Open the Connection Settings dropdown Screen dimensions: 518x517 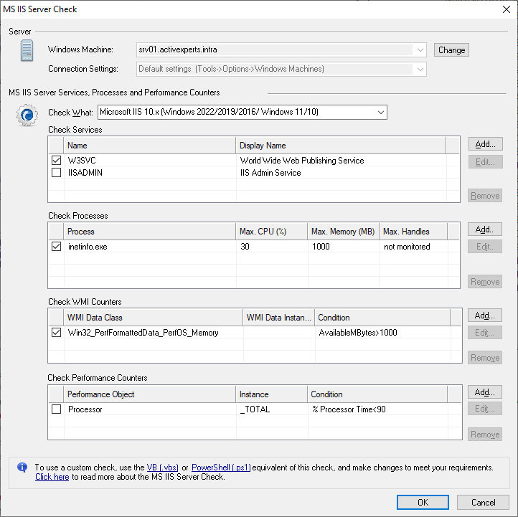420,70
